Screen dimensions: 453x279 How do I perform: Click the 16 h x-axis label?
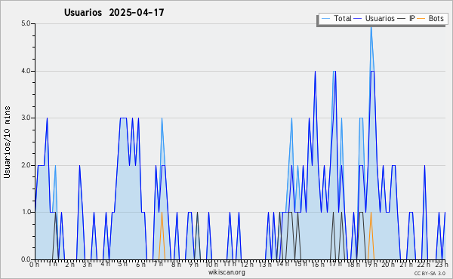pyautogui.click(x=318, y=264)
